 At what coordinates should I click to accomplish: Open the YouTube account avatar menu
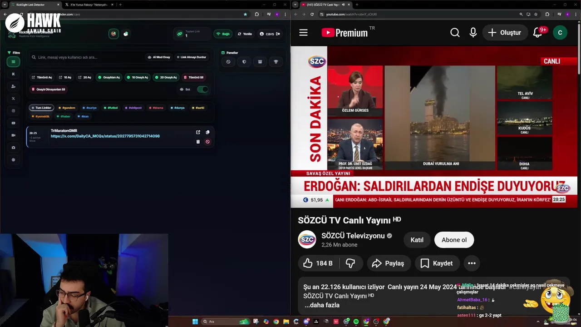(560, 33)
